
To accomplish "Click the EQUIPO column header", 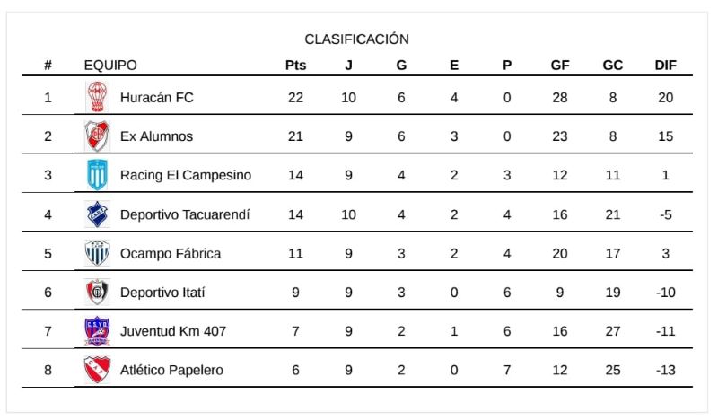I will tap(110, 66).
